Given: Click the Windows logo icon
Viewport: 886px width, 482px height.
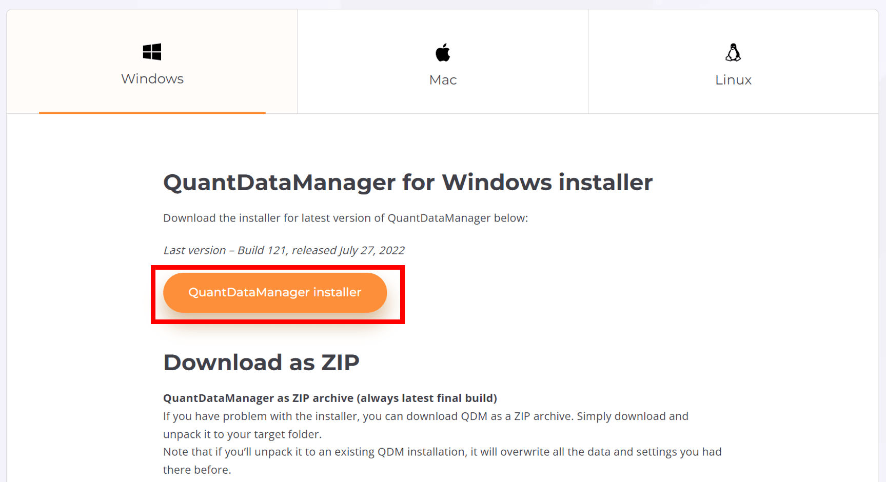Looking at the screenshot, I should tap(152, 52).
